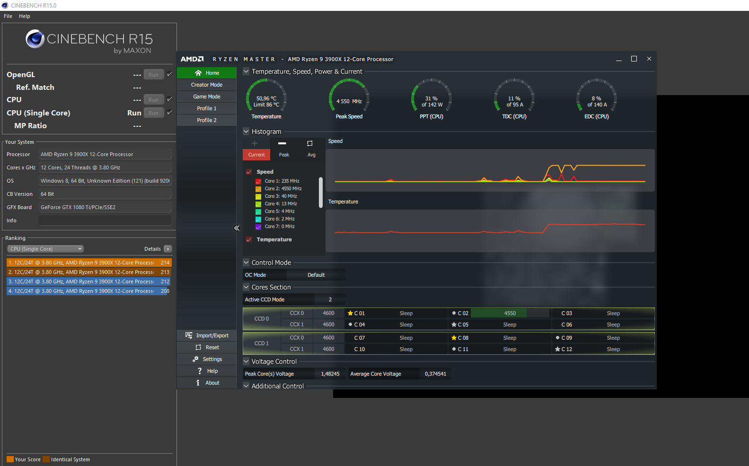Run the CPU (Single Core) benchmark
Viewport: 749px width, 466px height.
click(154, 113)
